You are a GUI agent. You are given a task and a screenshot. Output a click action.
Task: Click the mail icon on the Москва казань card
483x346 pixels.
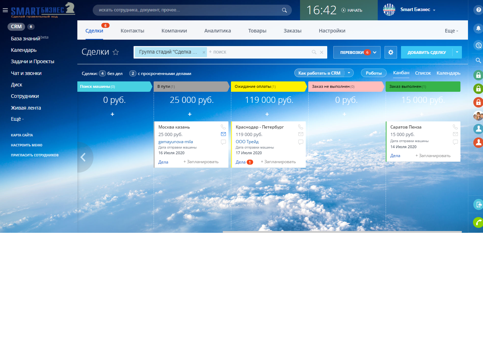point(223,134)
